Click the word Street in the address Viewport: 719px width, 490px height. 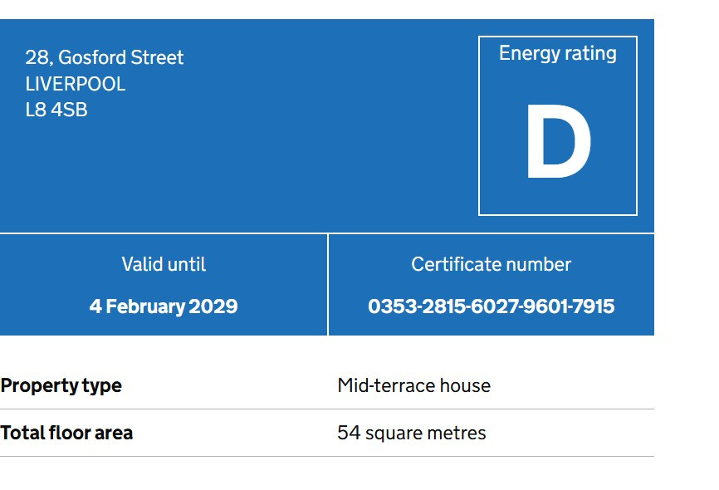coord(157,58)
